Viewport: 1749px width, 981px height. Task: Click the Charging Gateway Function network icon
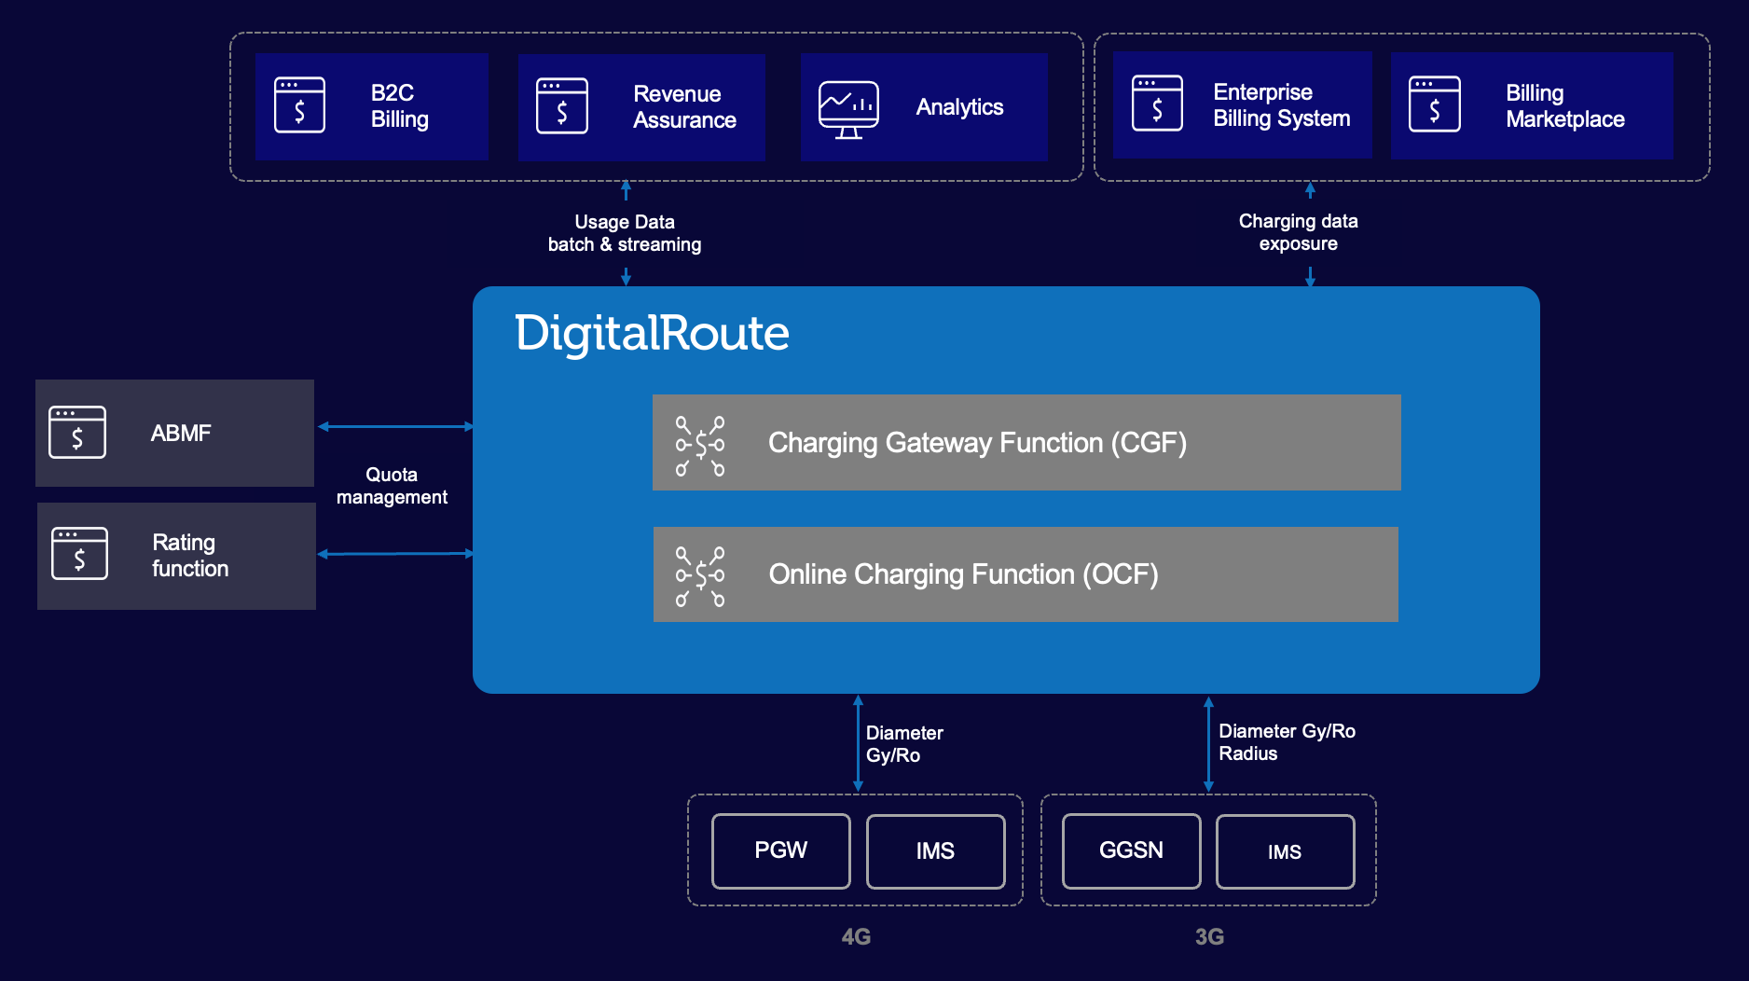coord(700,447)
